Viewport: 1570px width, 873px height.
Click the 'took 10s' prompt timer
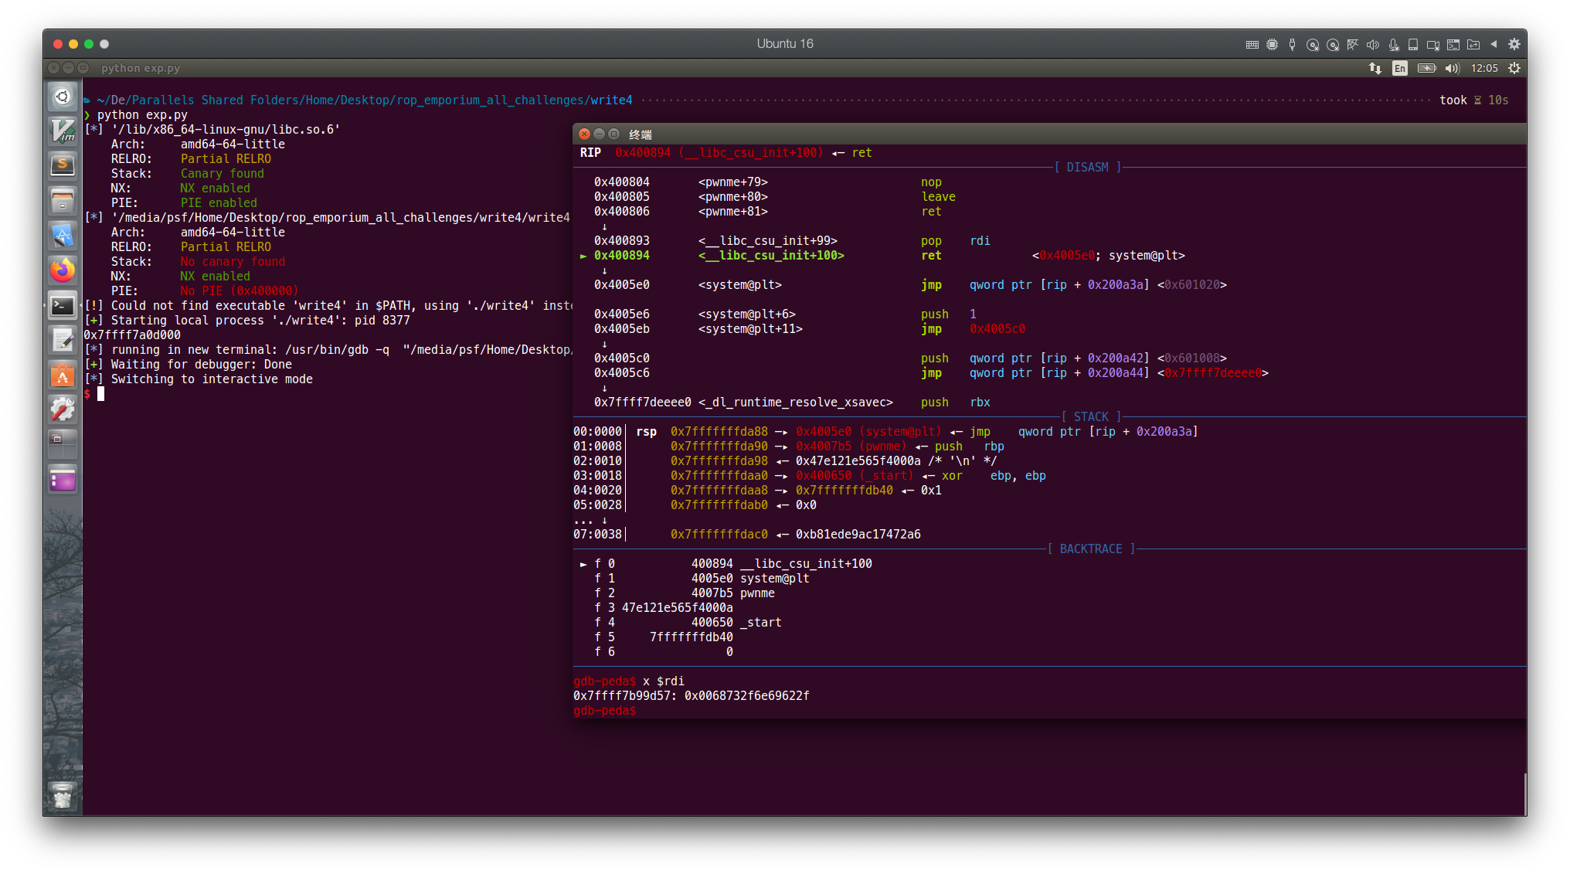pyautogui.click(x=1473, y=100)
